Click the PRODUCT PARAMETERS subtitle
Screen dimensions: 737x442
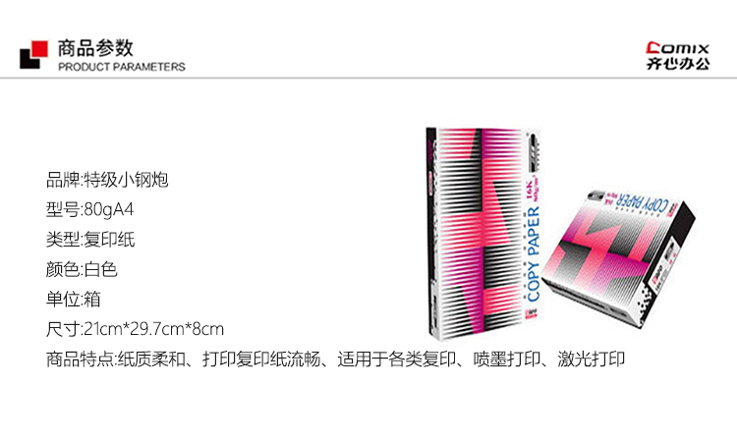pos(121,67)
